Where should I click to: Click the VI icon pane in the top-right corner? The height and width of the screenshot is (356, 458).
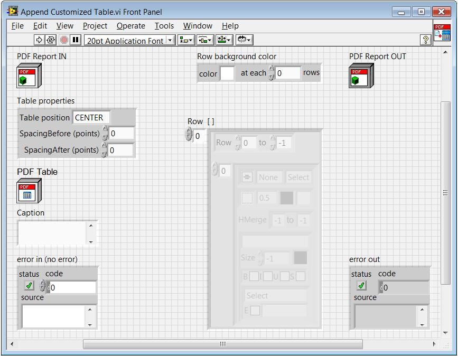point(442,33)
